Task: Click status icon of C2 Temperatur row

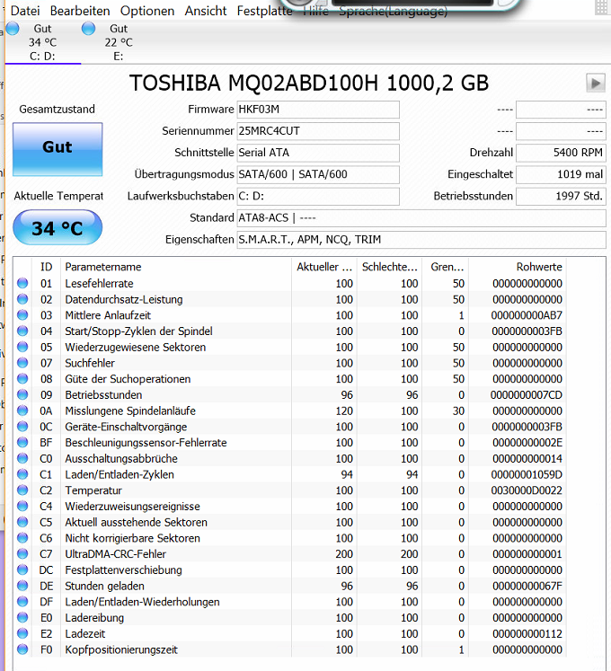Action: (22, 490)
